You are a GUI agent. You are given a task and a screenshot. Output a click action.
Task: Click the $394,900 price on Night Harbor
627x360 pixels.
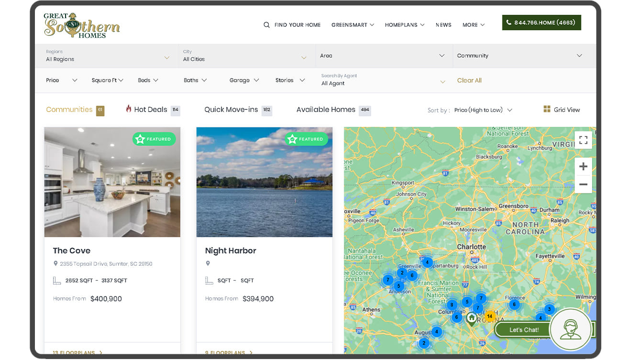click(x=258, y=299)
